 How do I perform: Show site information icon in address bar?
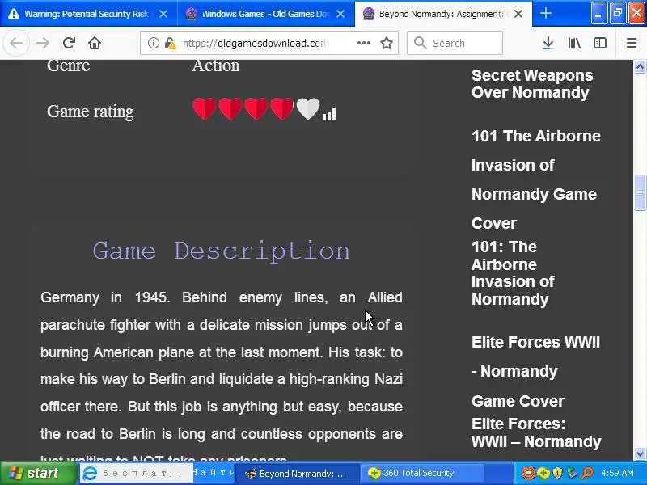click(x=153, y=43)
